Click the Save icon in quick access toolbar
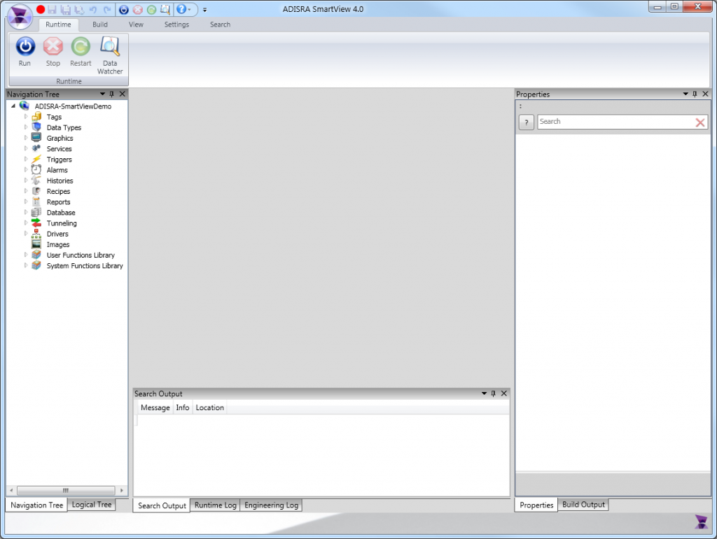This screenshot has width=717, height=539. click(x=52, y=9)
